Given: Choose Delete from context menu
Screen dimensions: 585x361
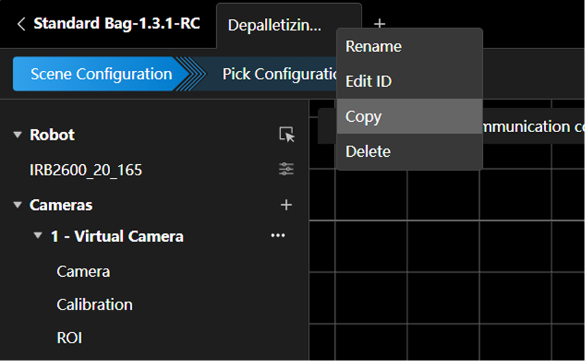Looking at the screenshot, I should point(368,151).
